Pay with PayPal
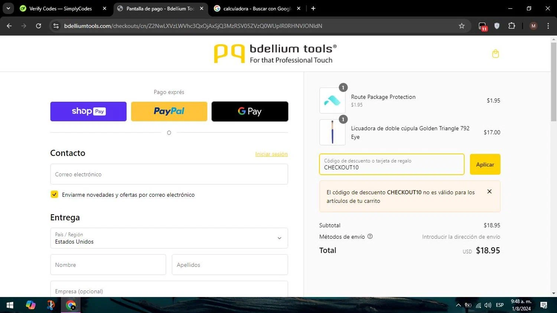This screenshot has width=557, height=313. [169, 111]
